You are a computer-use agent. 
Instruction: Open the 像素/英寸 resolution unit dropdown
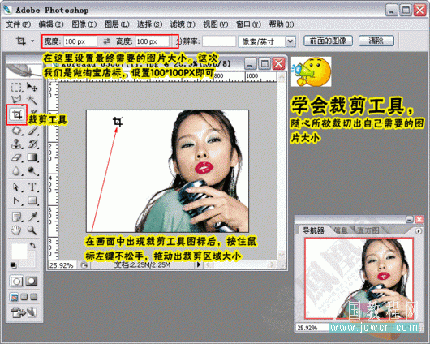[x=290, y=41]
